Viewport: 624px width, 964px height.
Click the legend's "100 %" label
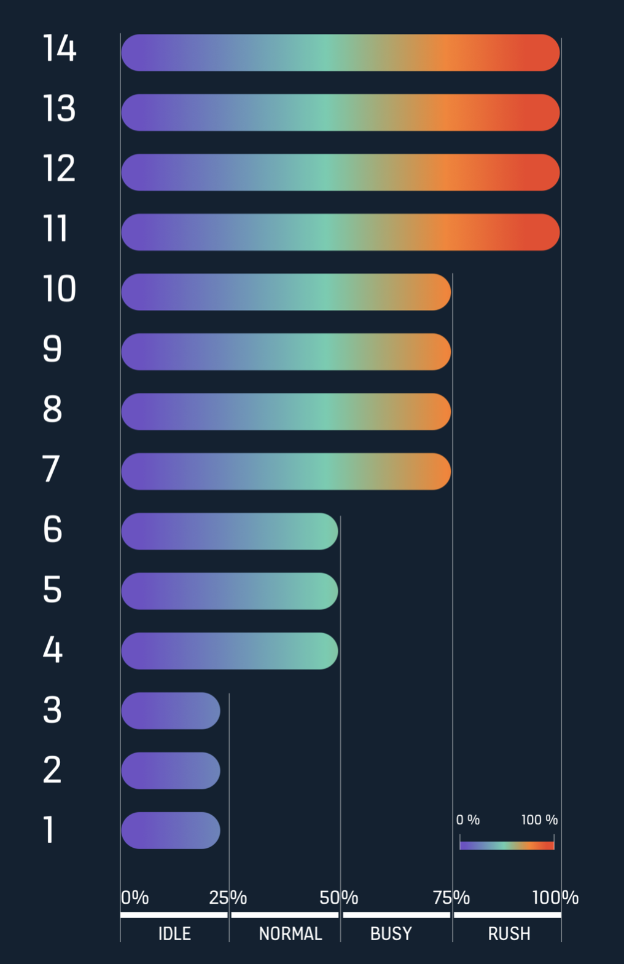tap(539, 820)
